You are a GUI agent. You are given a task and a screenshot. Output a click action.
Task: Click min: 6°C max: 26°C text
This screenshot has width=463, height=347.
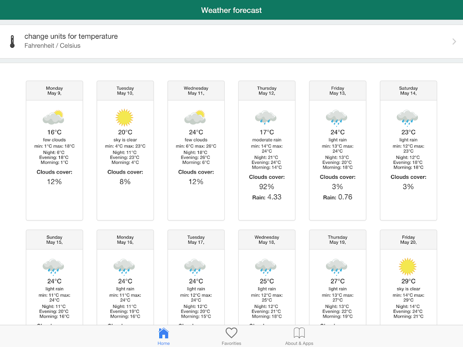196,146
